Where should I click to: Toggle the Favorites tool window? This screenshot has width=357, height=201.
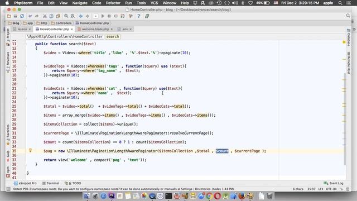coord(8,135)
